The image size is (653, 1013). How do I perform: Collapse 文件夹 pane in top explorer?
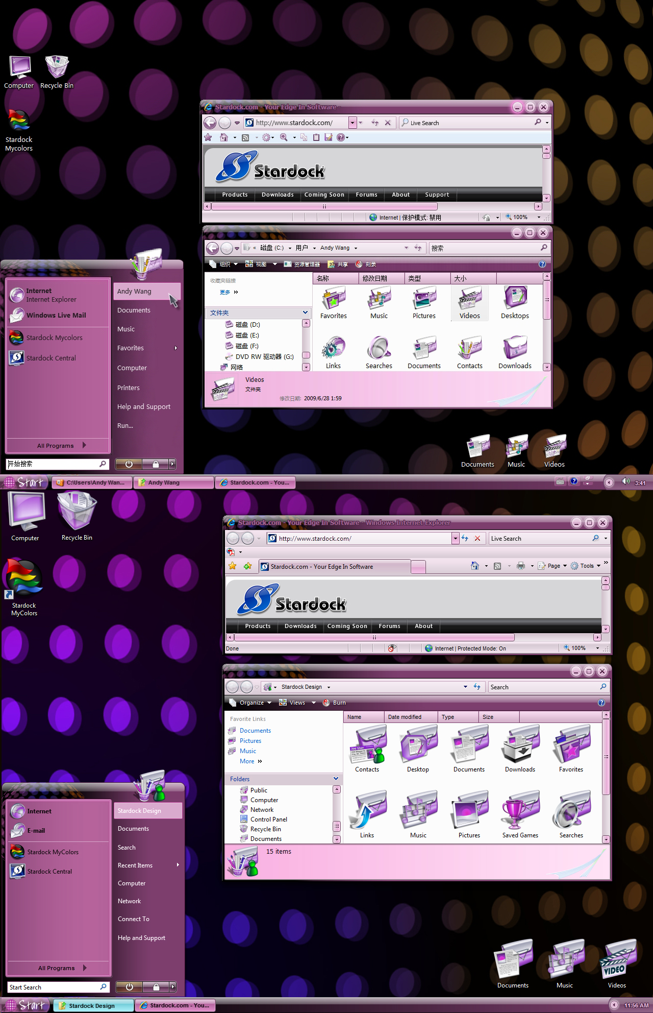305,312
